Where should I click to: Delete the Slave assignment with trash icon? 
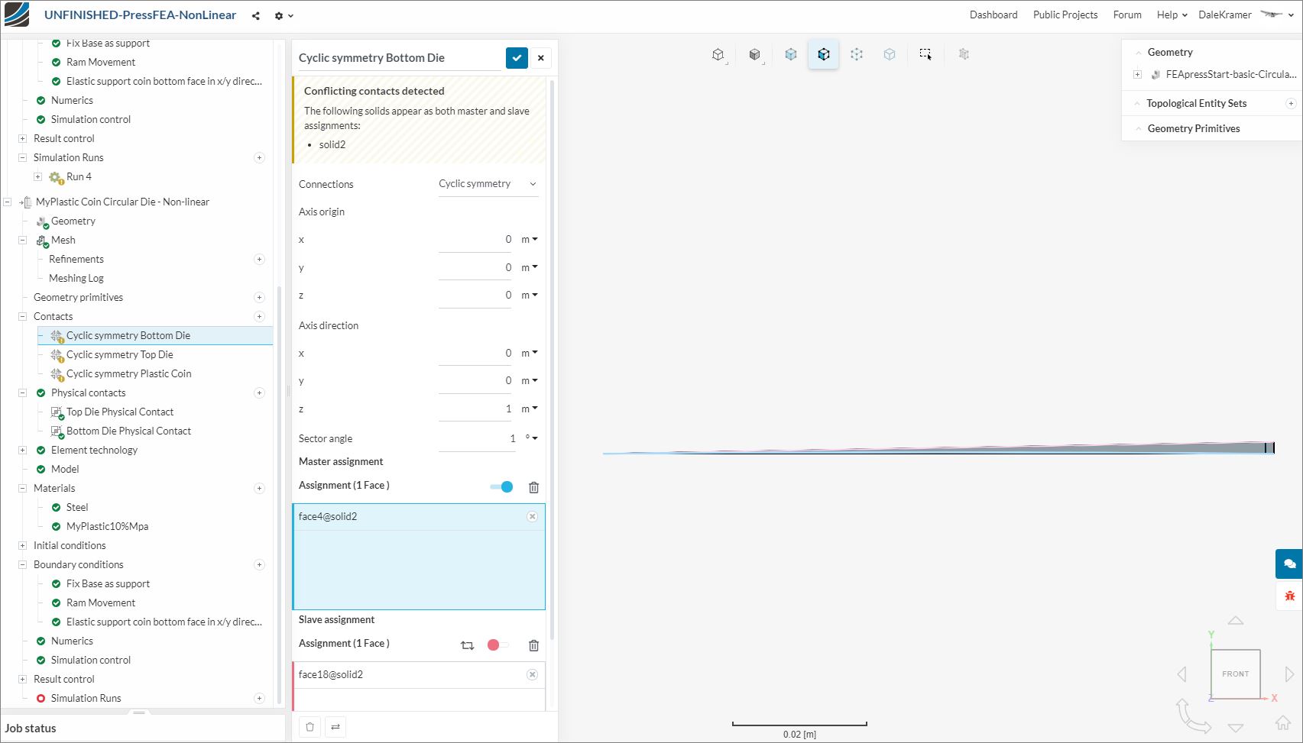pyautogui.click(x=534, y=645)
